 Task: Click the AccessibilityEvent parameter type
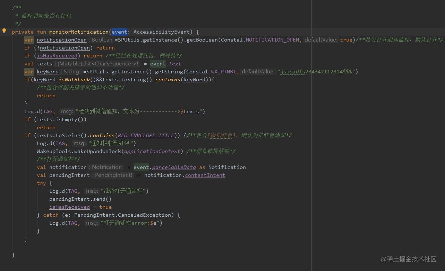pyautogui.click(x=161, y=32)
